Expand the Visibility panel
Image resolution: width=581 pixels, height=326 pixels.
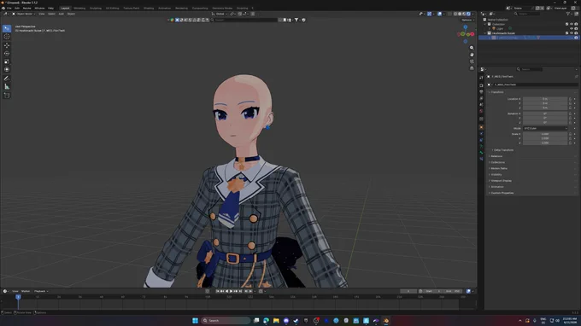[x=496, y=175]
